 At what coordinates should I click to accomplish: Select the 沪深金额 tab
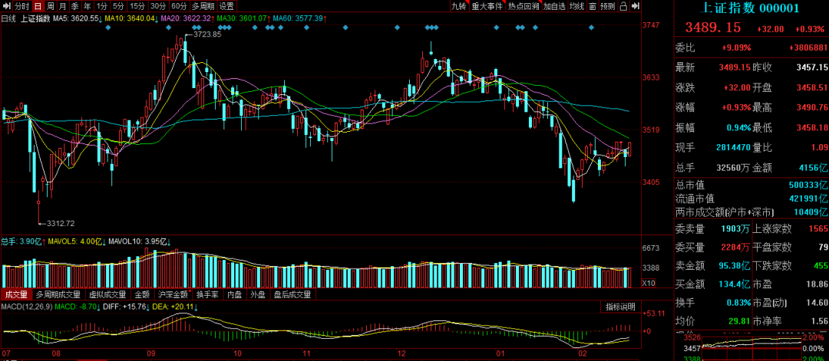pyautogui.click(x=173, y=294)
